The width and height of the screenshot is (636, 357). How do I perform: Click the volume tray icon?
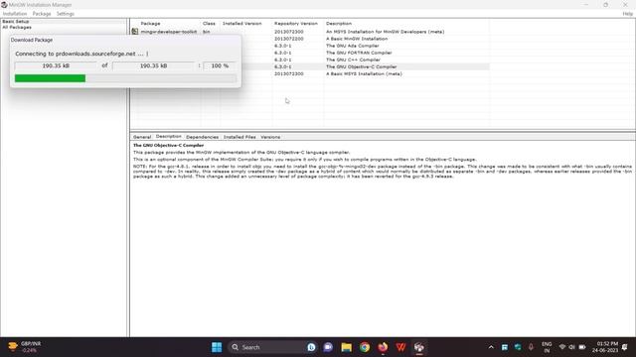pos(572,347)
